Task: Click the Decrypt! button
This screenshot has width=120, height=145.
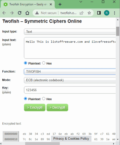Action: 57,107
